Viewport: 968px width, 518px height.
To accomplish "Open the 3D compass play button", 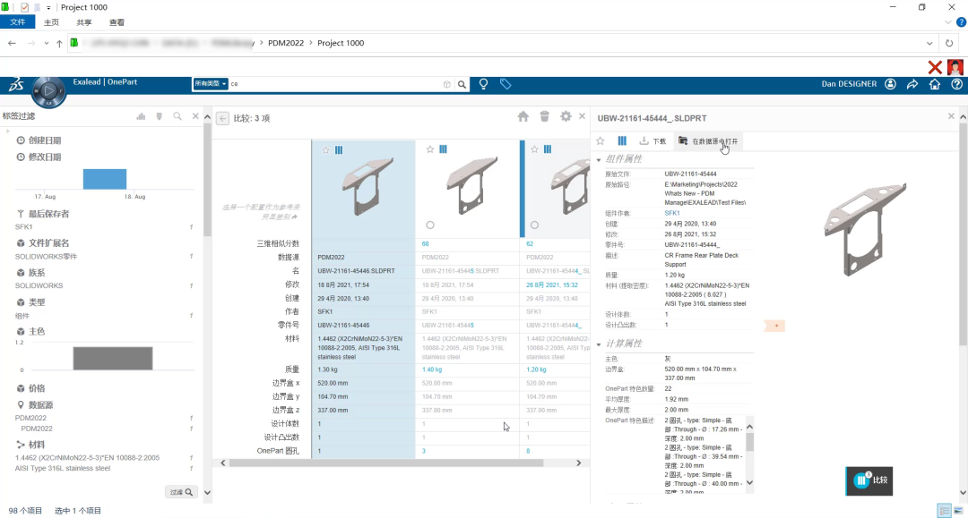I will tap(48, 92).
